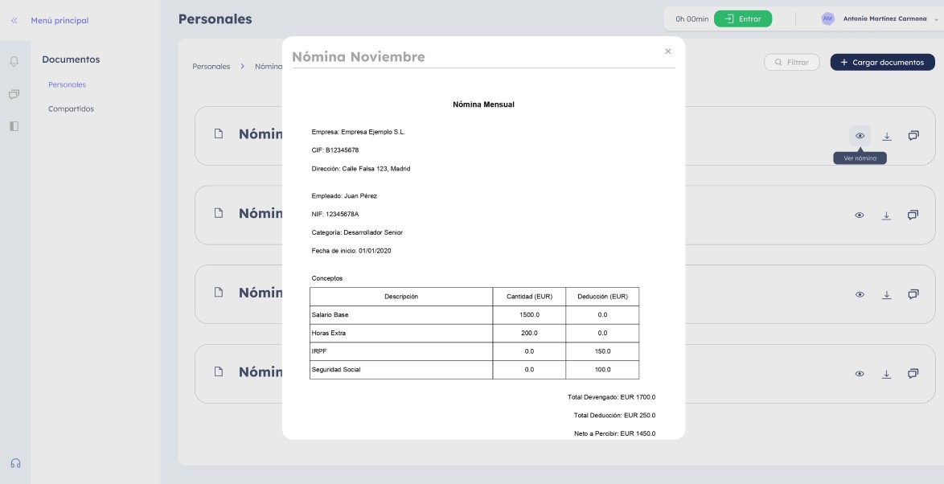
Task: View the third payroll with its eye icon
Action: pyautogui.click(x=860, y=295)
